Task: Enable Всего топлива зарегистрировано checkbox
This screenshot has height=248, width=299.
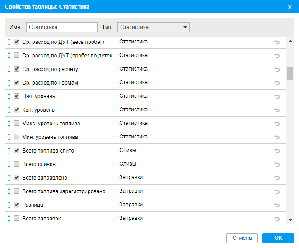Action: coord(17,191)
